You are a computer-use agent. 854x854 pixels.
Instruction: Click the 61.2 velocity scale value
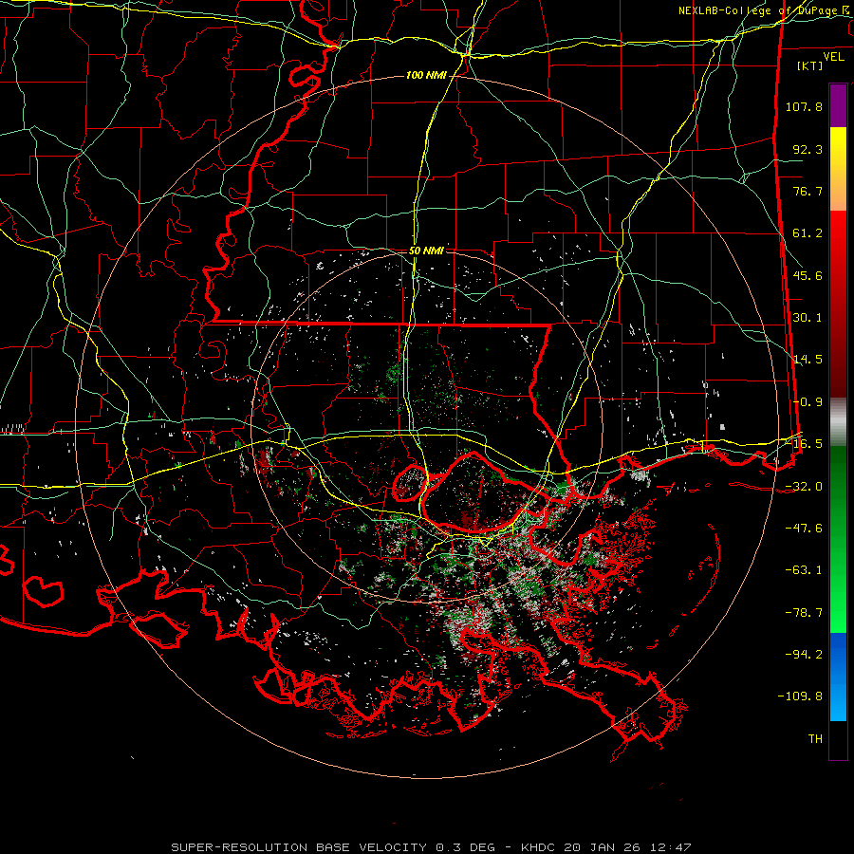(x=808, y=233)
